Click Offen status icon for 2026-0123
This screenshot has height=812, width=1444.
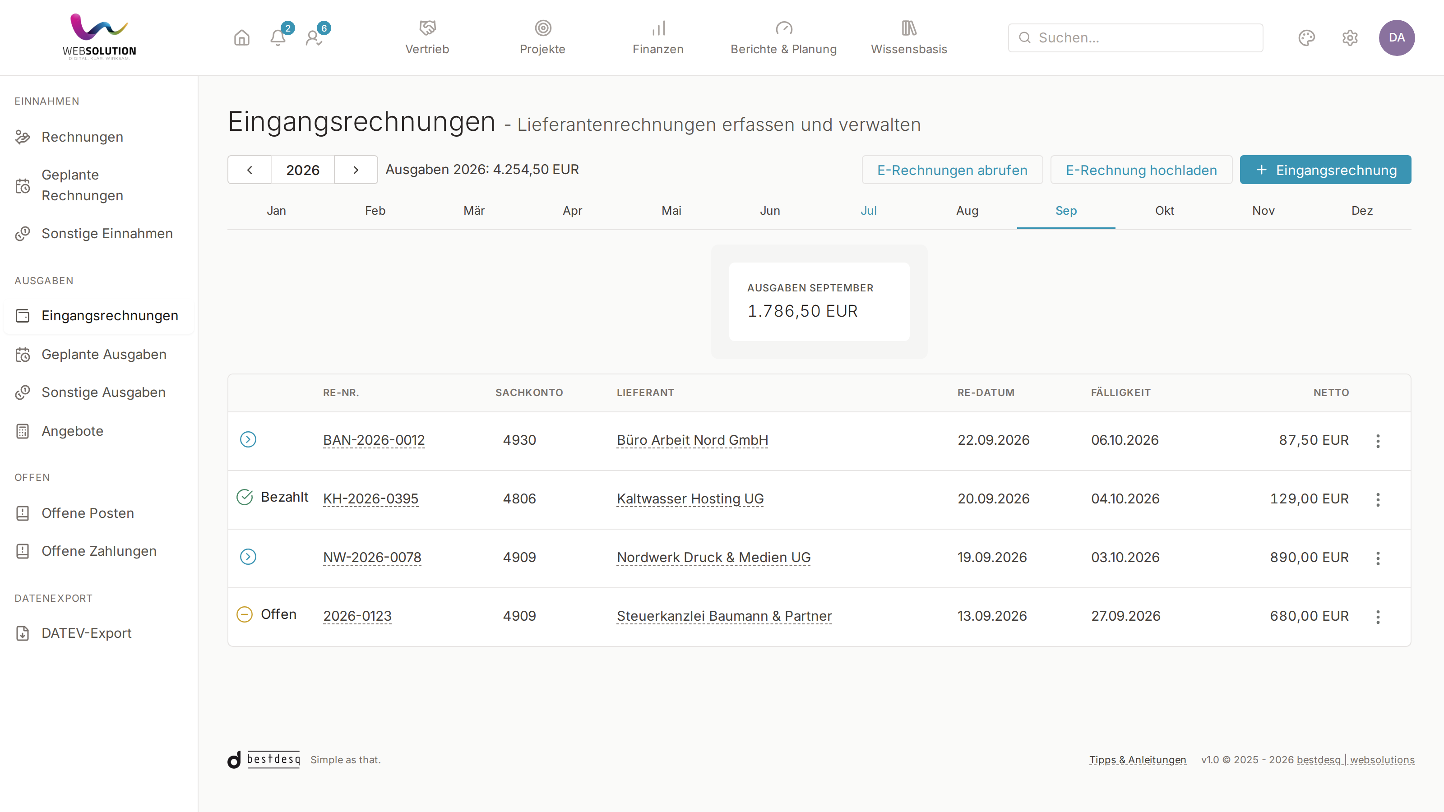click(x=245, y=614)
